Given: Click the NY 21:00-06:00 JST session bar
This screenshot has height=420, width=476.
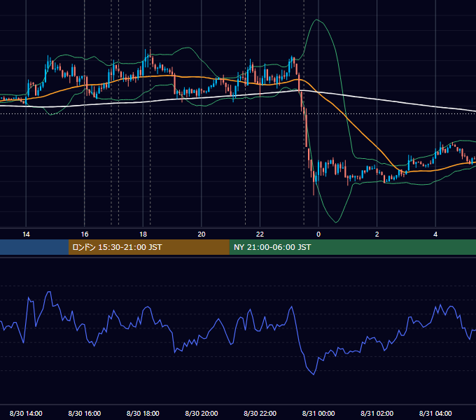Looking at the screenshot, I should [x=352, y=247].
